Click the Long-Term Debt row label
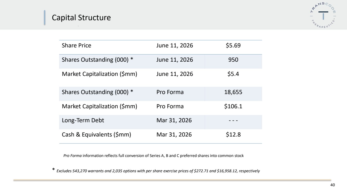347x194 pixels. (83, 120)
